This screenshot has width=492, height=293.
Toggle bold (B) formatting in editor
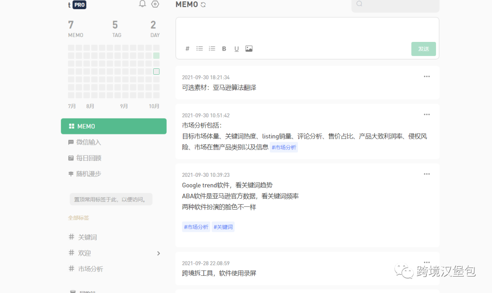(x=224, y=48)
